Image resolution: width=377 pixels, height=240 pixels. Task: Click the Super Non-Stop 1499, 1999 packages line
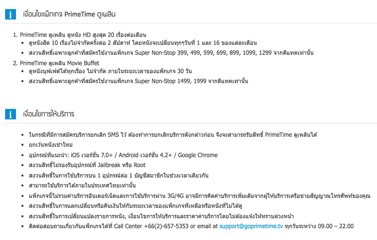click(138, 81)
